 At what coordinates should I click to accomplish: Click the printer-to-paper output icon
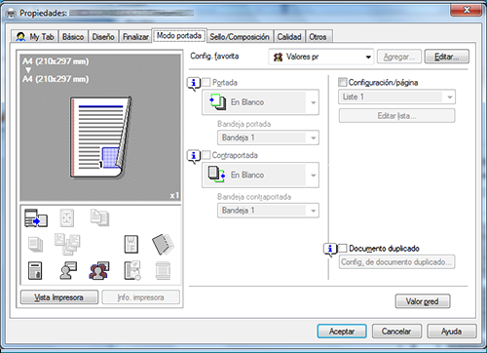(x=36, y=217)
